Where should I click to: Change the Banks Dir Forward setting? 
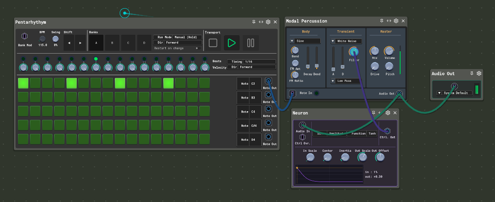(178, 43)
